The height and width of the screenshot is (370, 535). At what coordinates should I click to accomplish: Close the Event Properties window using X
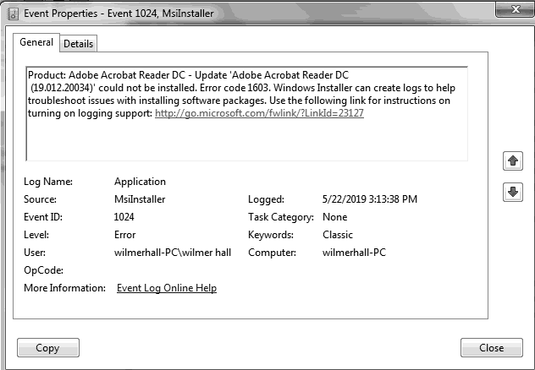coord(515,9)
